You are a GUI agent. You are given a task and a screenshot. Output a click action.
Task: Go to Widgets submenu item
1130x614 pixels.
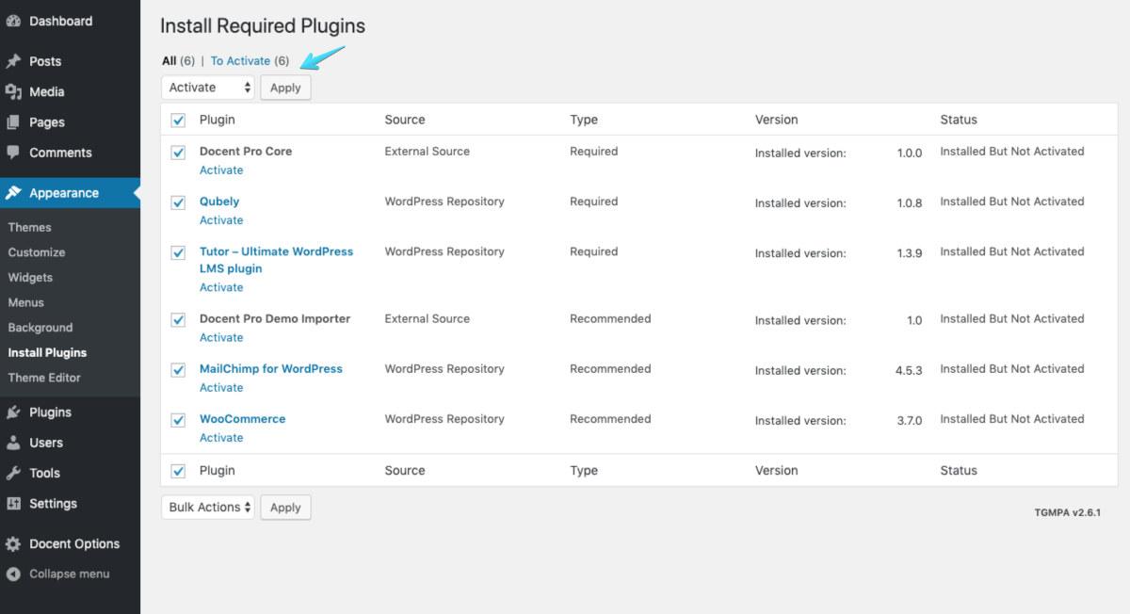pyautogui.click(x=30, y=278)
